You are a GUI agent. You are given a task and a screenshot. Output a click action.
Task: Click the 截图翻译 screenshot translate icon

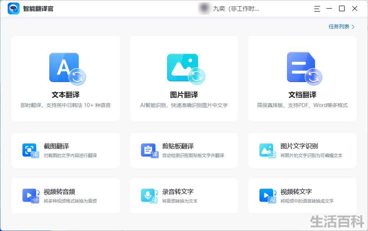click(31, 150)
